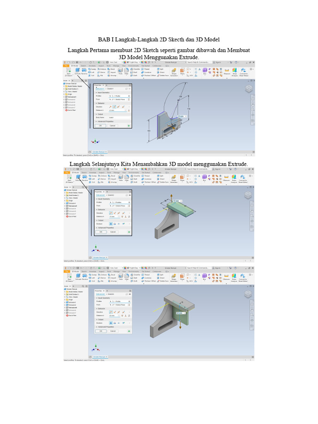Select Symmetric direction in the second screenshot's Properties

(119, 213)
